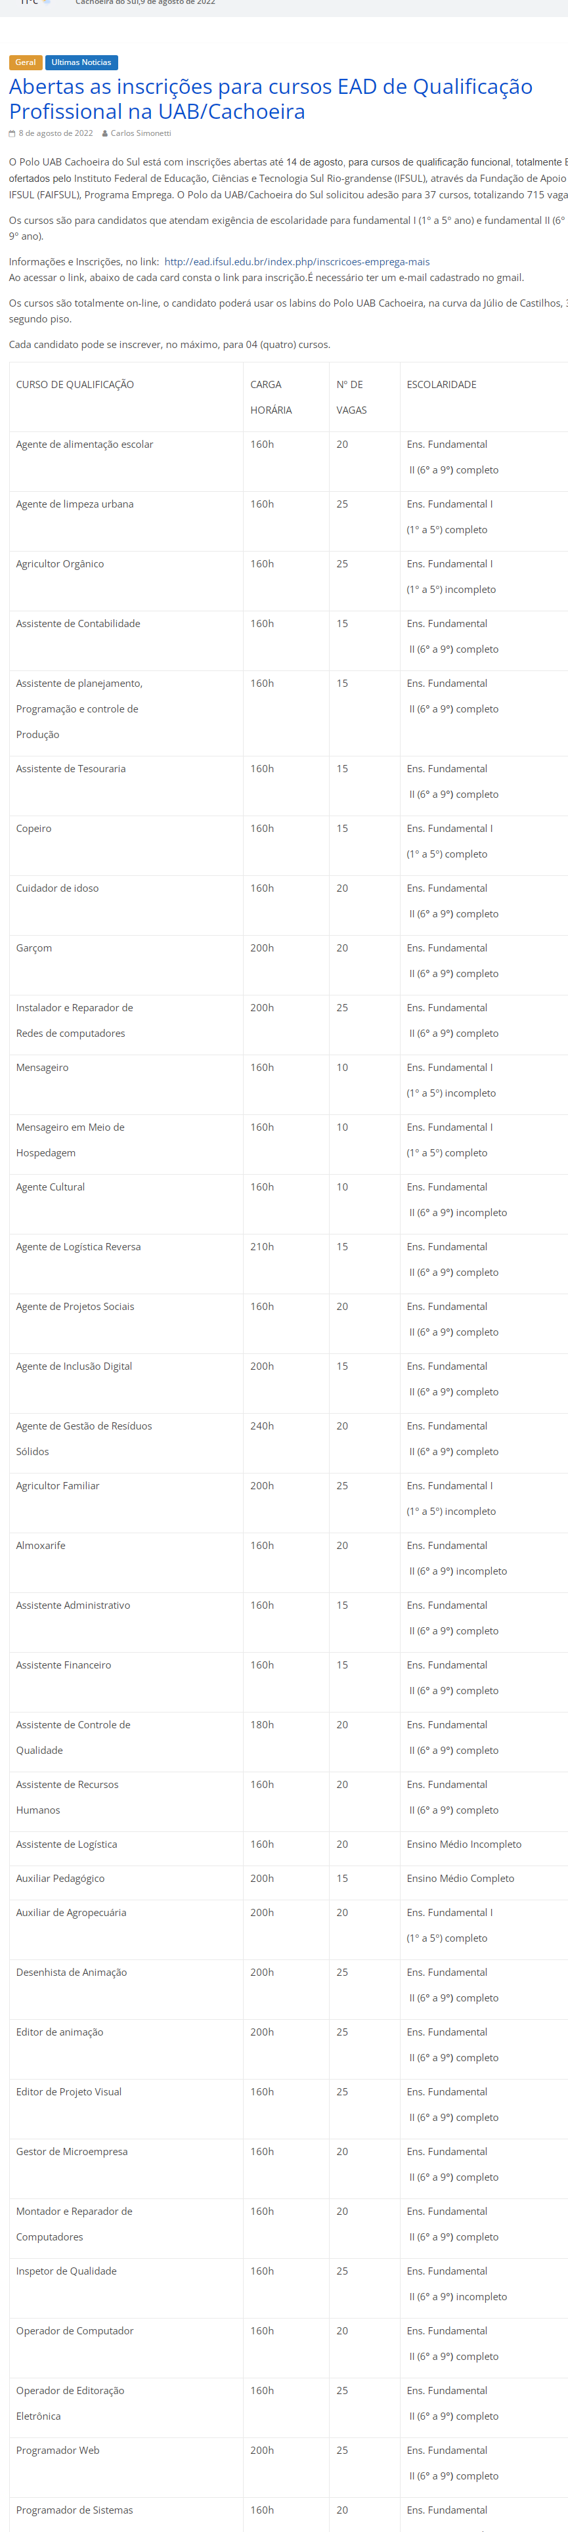The width and height of the screenshot is (568, 2532).
Task: Click the 8 de agosto de 2022 date
Action: click(56, 134)
